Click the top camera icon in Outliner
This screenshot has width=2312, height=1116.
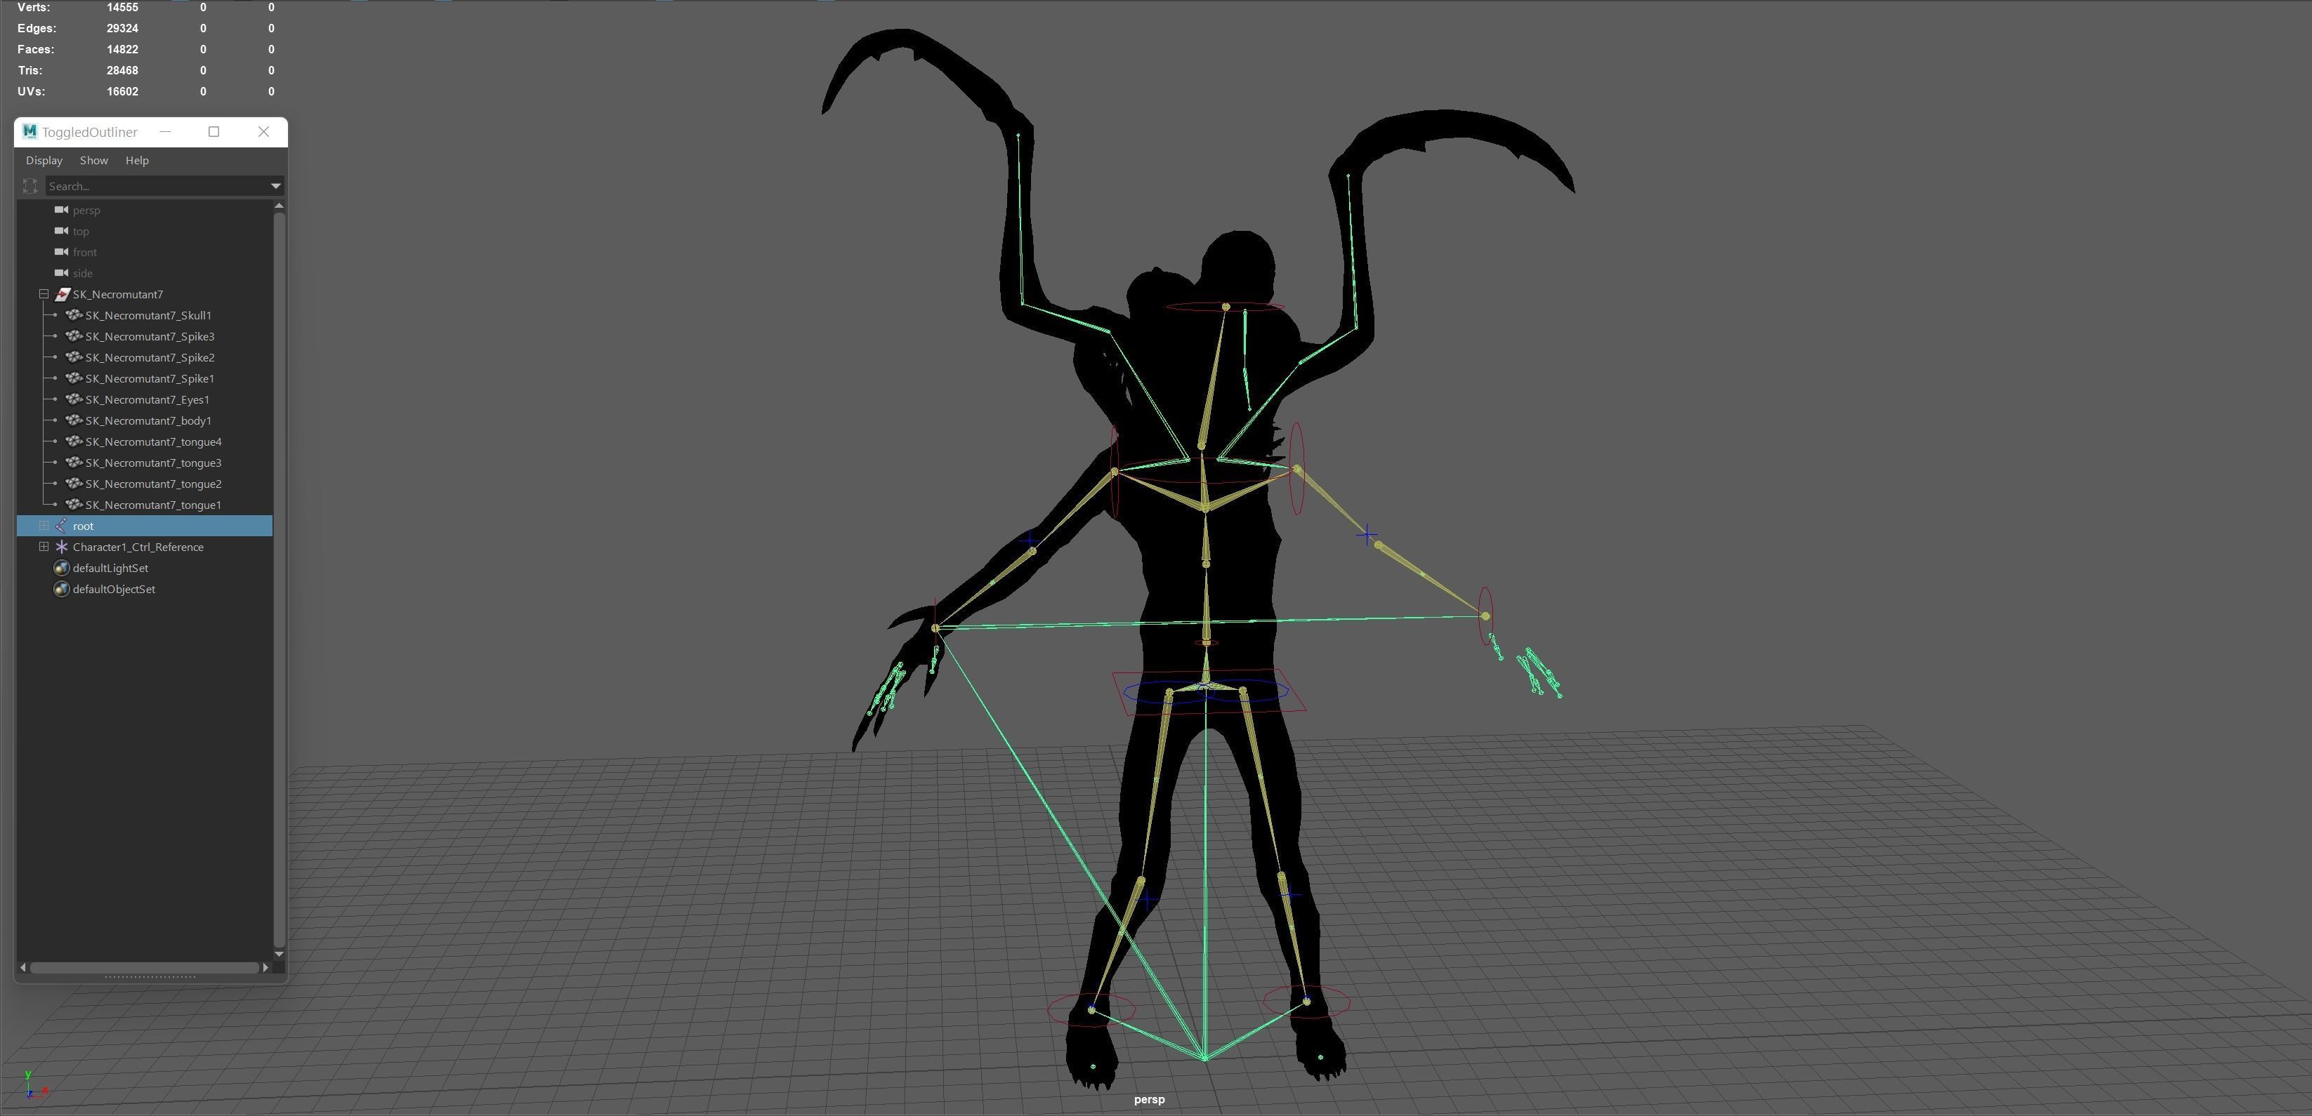coord(61,230)
